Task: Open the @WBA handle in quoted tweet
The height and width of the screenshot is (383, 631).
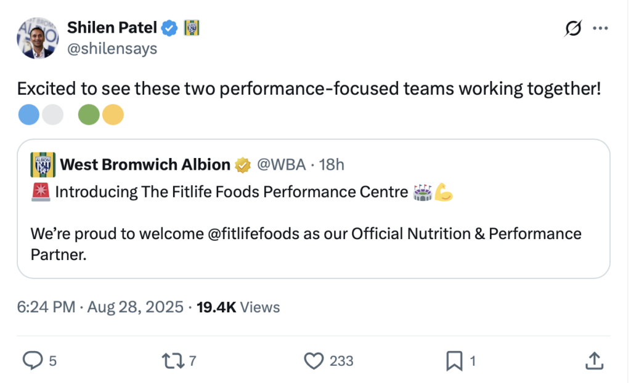Action: click(281, 165)
